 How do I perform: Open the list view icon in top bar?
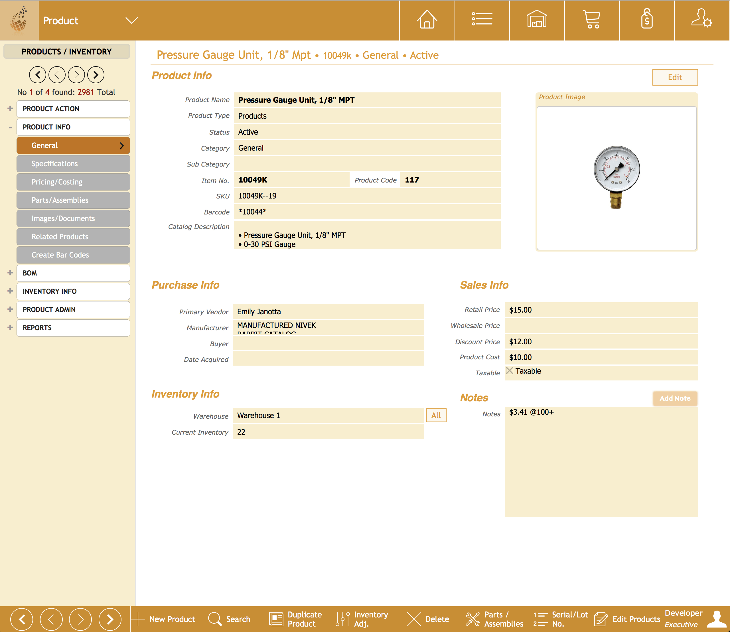coord(482,19)
